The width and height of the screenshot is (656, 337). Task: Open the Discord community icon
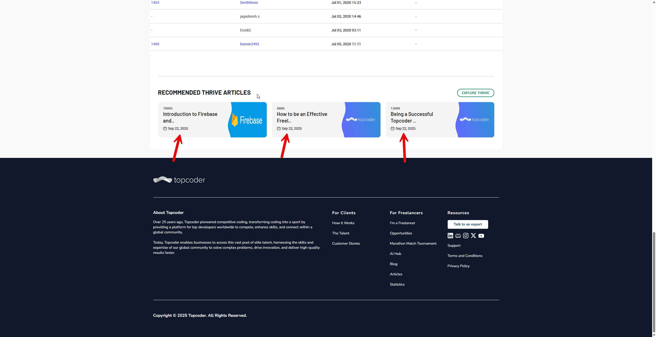[x=458, y=236]
